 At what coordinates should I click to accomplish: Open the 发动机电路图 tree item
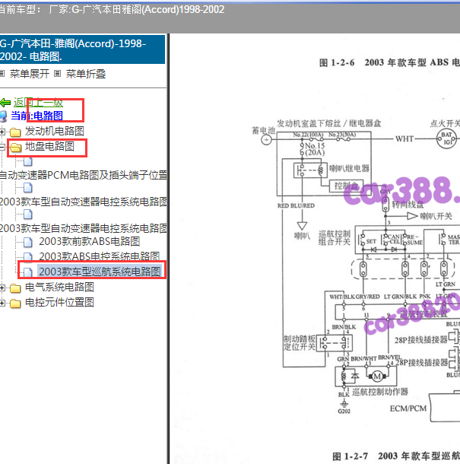(55, 131)
